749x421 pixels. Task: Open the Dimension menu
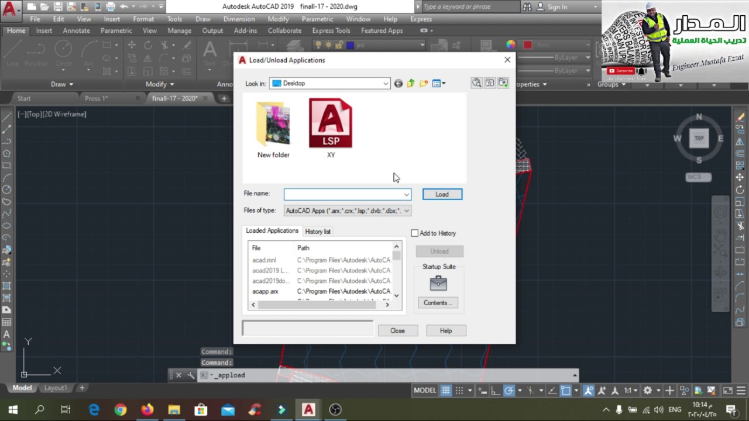[x=239, y=19]
